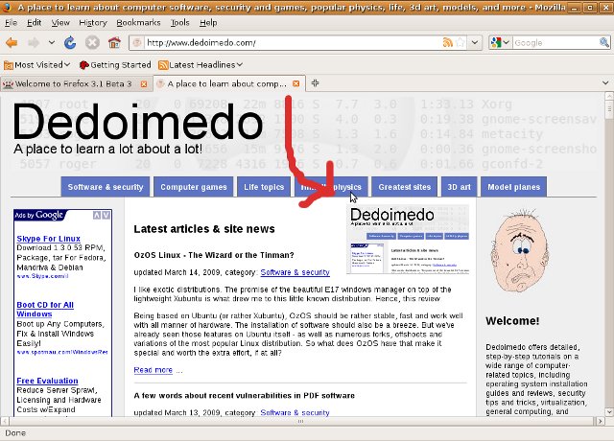Open the Life topics section
614x441 pixels.
pos(264,187)
